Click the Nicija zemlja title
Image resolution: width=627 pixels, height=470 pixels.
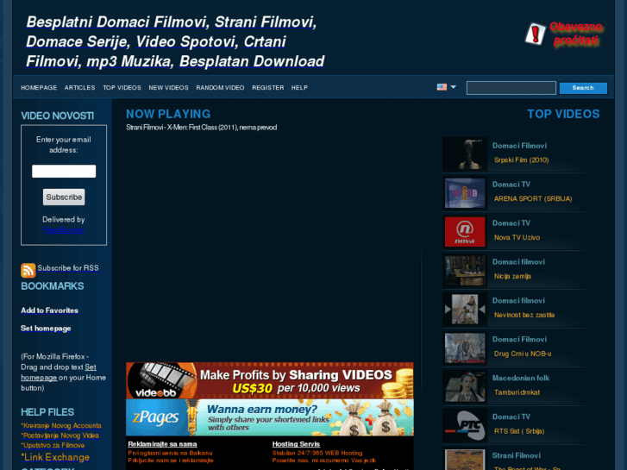(x=512, y=277)
